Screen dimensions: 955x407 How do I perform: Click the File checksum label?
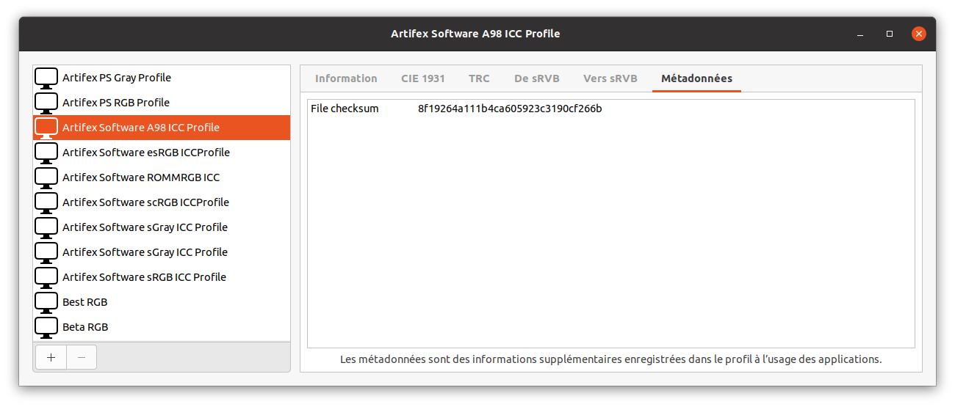[x=345, y=109]
